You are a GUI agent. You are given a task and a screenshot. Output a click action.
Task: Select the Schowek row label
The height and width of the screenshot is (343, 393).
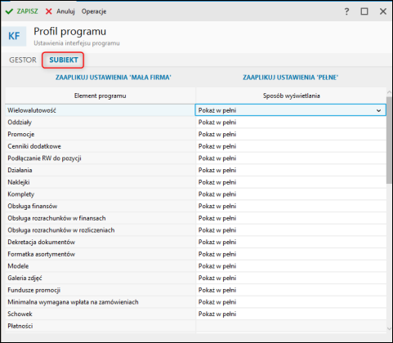[x=20, y=314]
